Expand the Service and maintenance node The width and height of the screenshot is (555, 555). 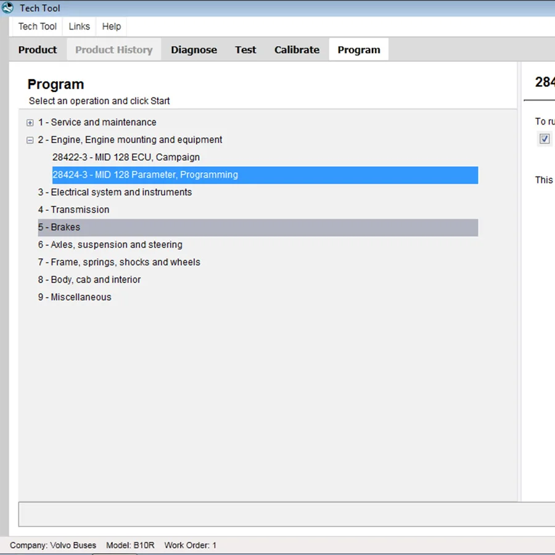point(30,123)
